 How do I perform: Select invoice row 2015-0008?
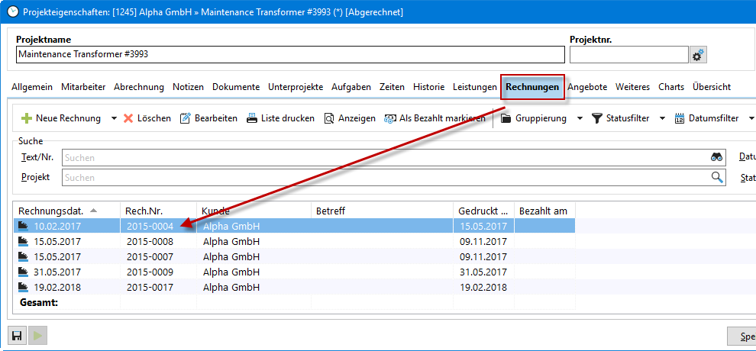coord(150,241)
